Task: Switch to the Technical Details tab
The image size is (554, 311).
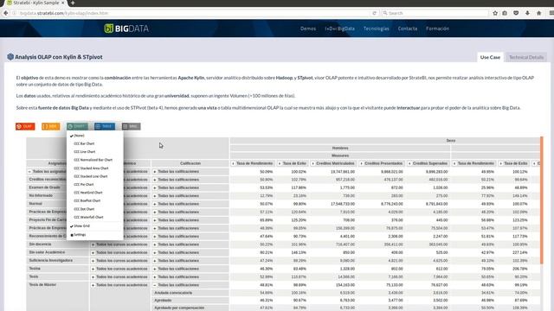Action: 526,57
